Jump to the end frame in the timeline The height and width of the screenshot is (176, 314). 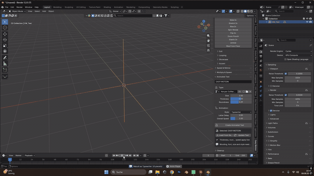130,155
